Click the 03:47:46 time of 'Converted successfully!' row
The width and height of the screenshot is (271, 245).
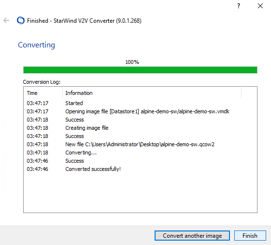tap(38, 169)
